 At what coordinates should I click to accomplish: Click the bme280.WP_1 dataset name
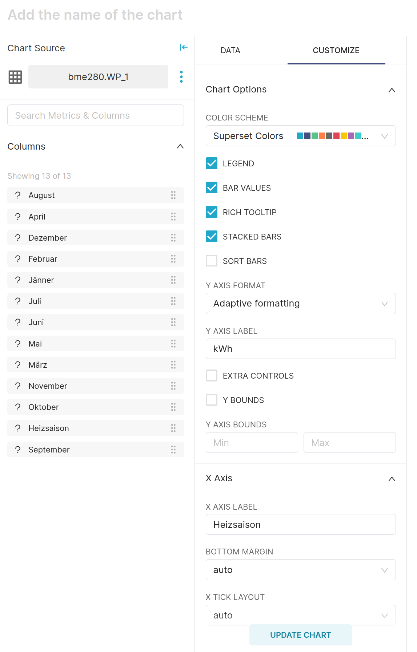pyautogui.click(x=99, y=77)
